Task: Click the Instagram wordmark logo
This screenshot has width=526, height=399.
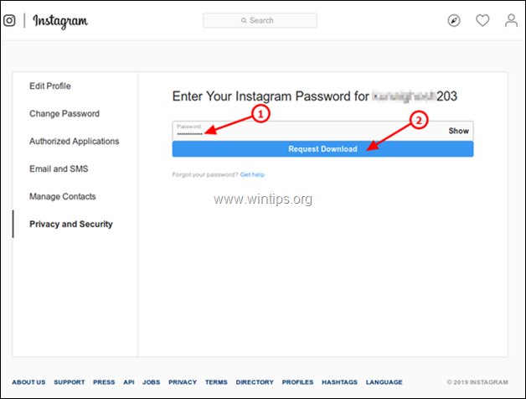Action: 60,21
